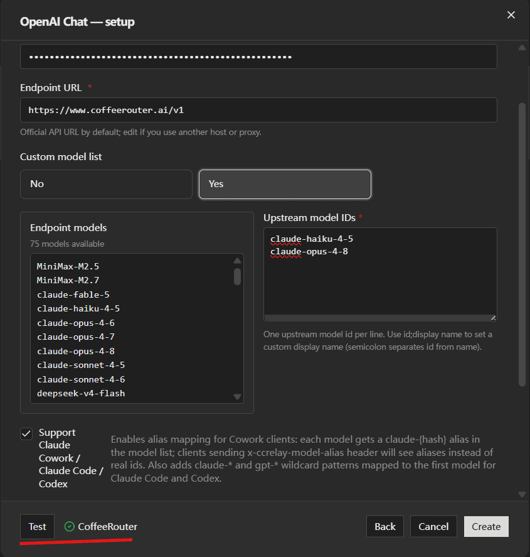Choose claude-opus-4-7 in endpoint models
This screenshot has width=530, height=557.
click(x=75, y=337)
